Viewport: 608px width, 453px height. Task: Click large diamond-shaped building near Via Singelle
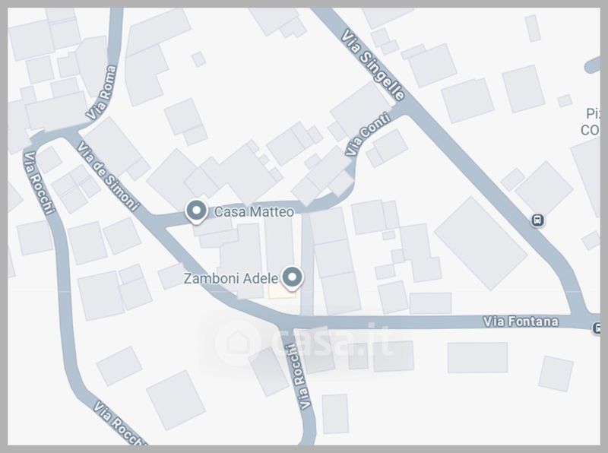tap(480, 243)
